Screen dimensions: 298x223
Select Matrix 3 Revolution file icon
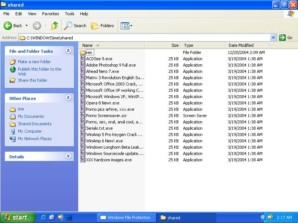pos(82,78)
